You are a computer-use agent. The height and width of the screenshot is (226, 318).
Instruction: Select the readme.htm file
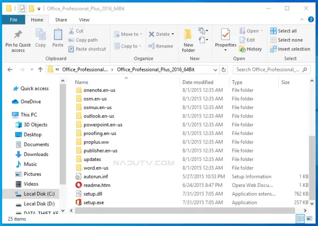point(93,185)
